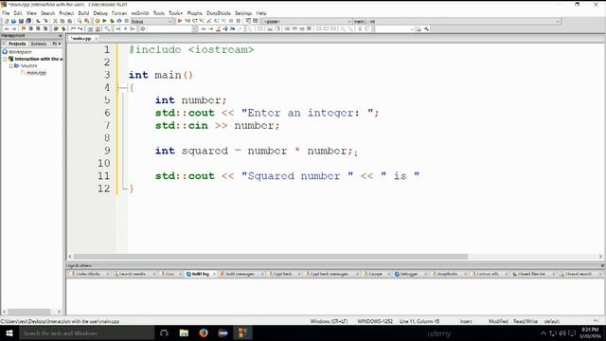
Task: Start debugging with red arrow icon
Action: tap(179, 21)
